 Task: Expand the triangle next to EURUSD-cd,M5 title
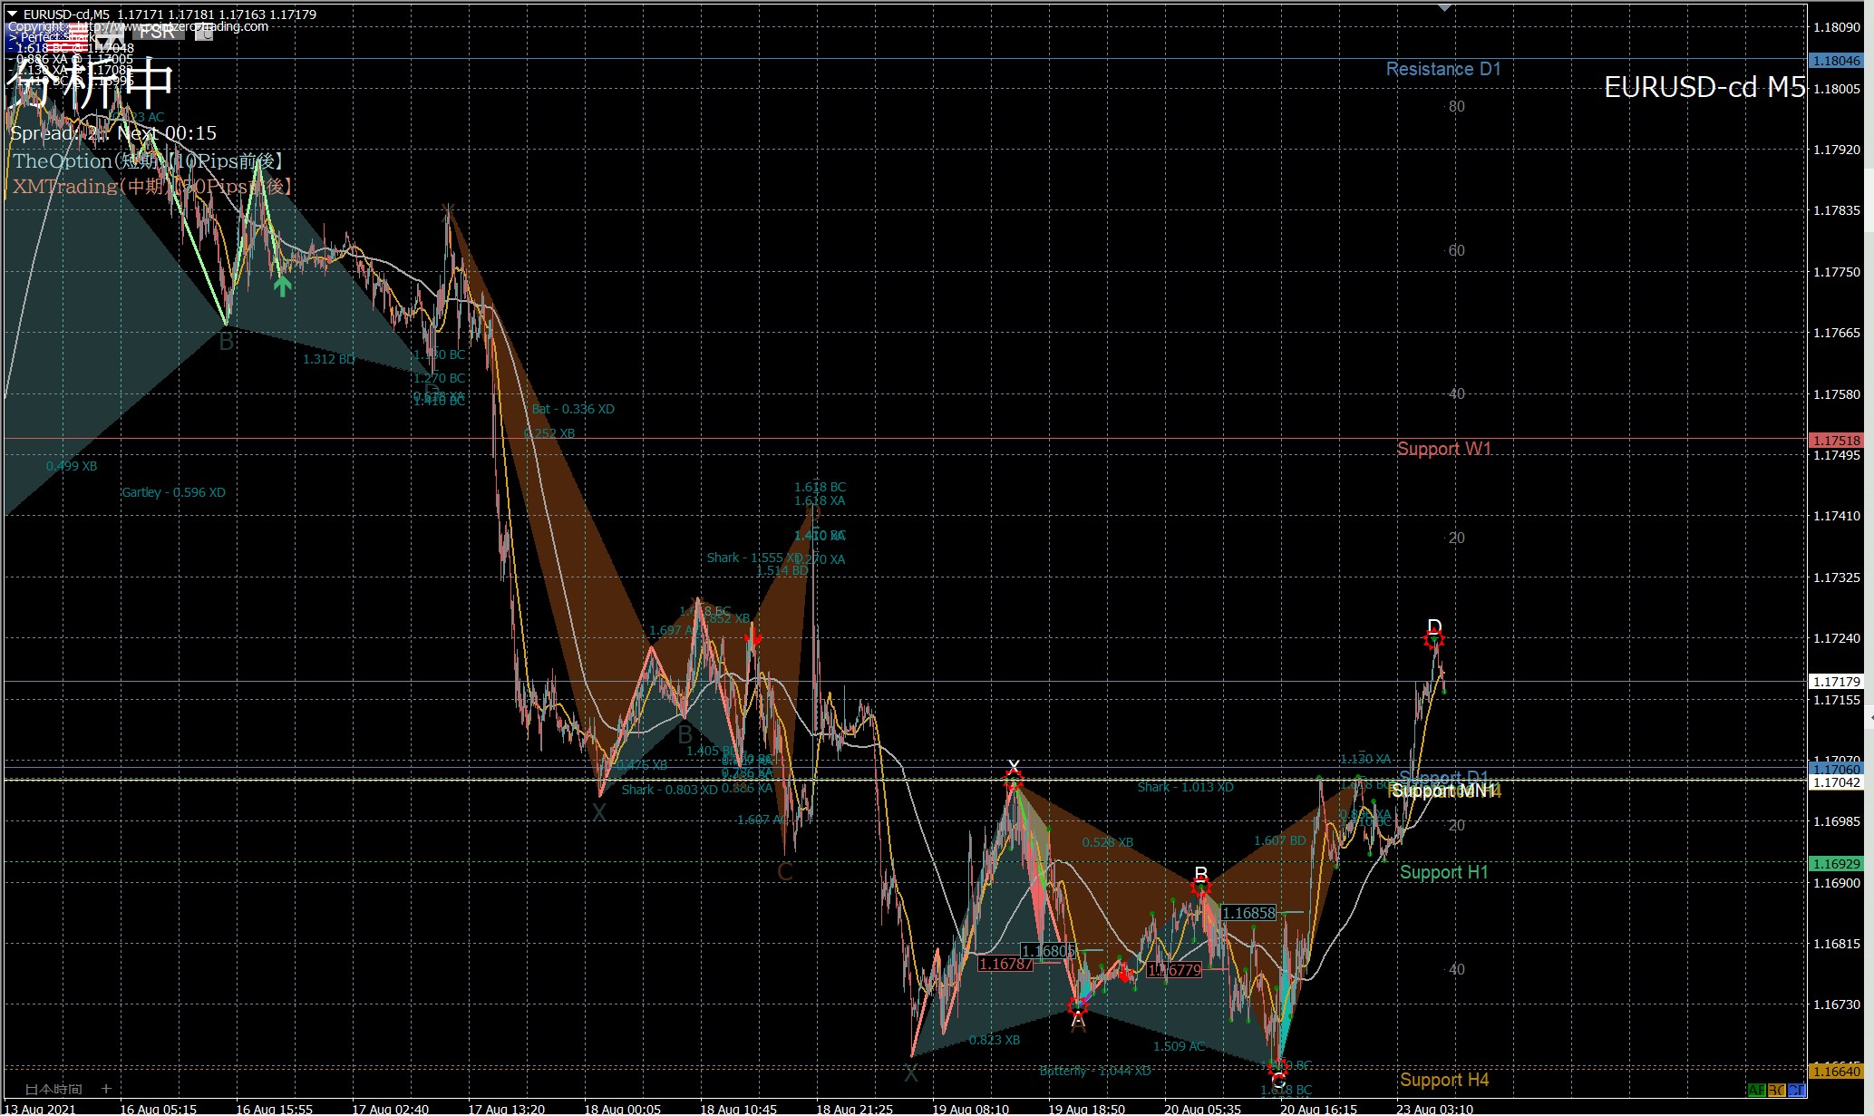click(x=12, y=14)
